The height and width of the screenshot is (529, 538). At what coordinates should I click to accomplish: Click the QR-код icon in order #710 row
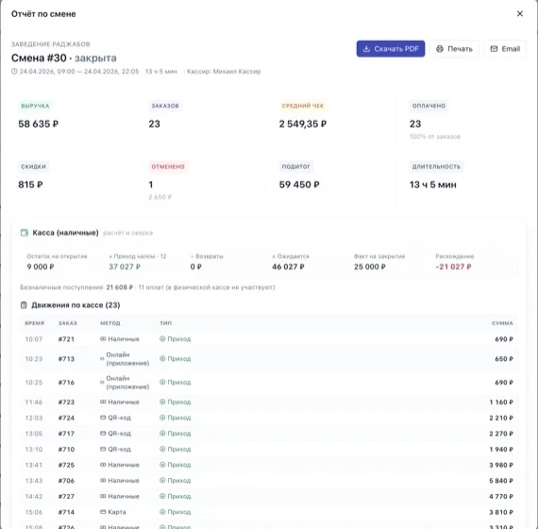point(103,450)
